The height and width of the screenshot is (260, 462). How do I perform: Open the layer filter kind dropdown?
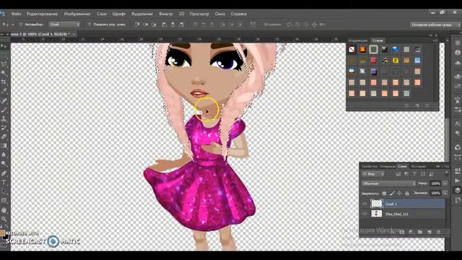coord(373,174)
